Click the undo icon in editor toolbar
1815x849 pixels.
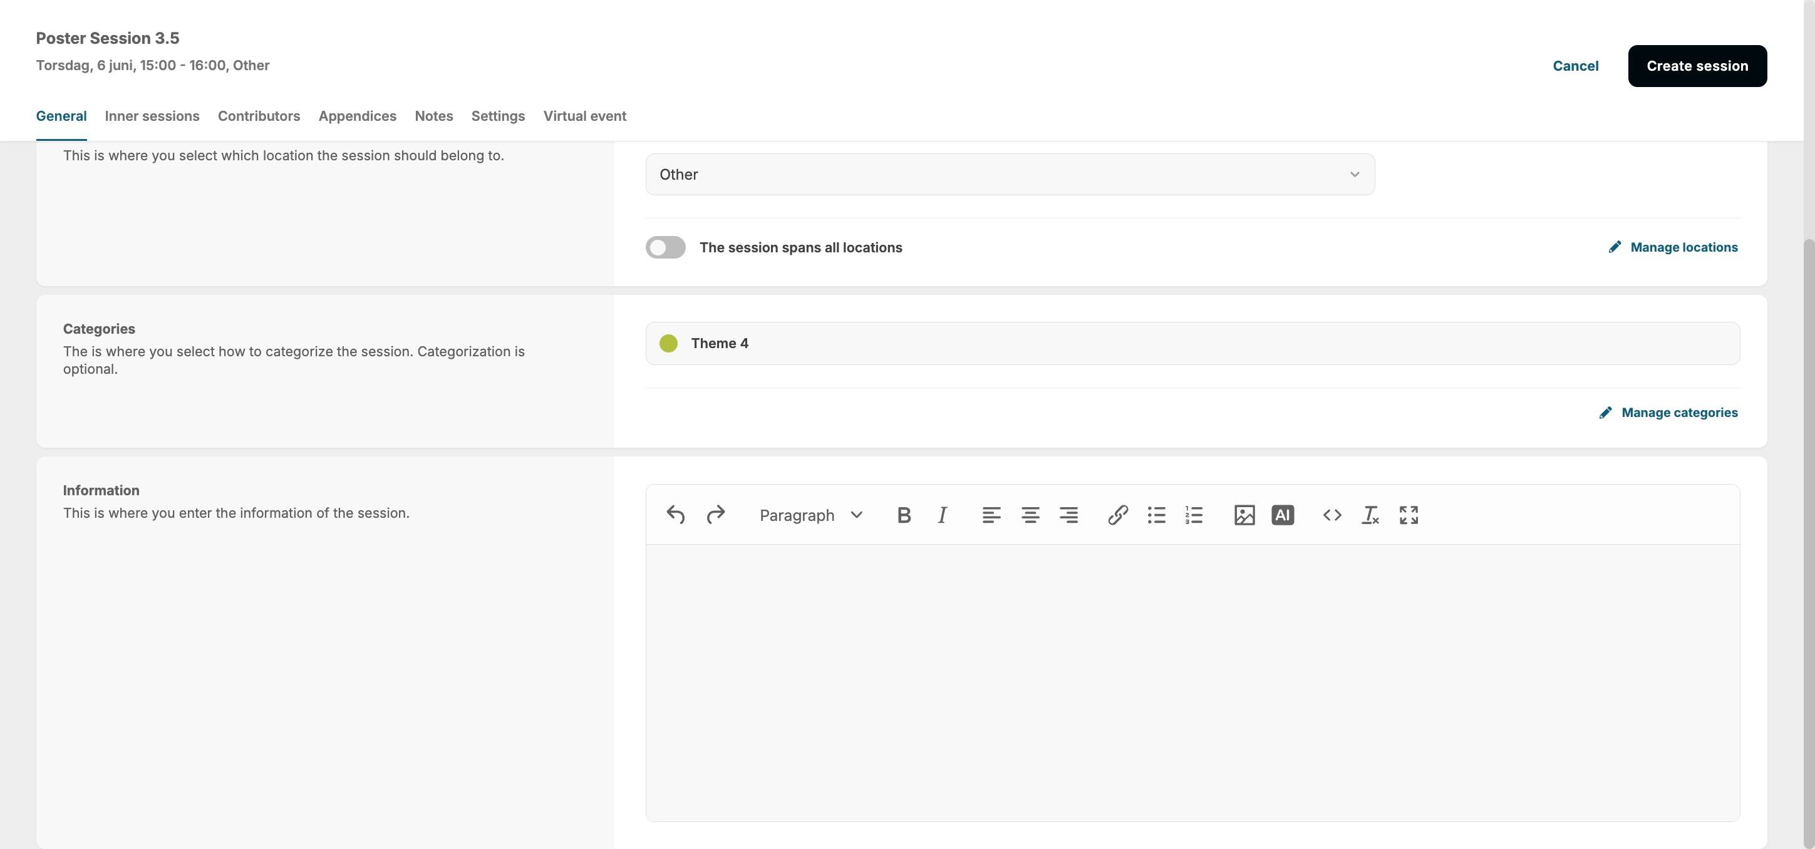(675, 515)
